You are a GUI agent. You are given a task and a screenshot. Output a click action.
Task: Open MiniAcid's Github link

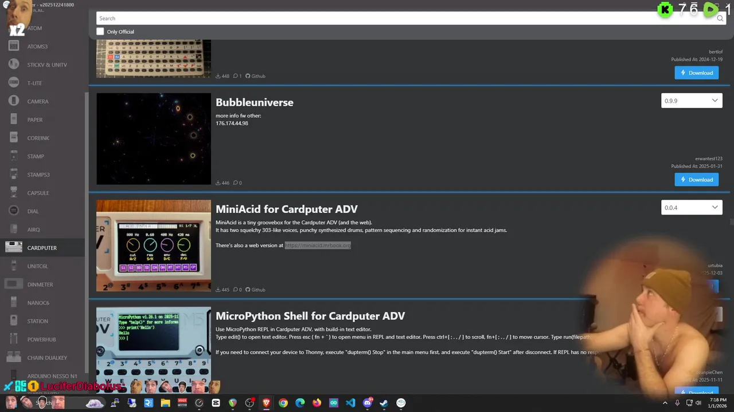coord(255,290)
